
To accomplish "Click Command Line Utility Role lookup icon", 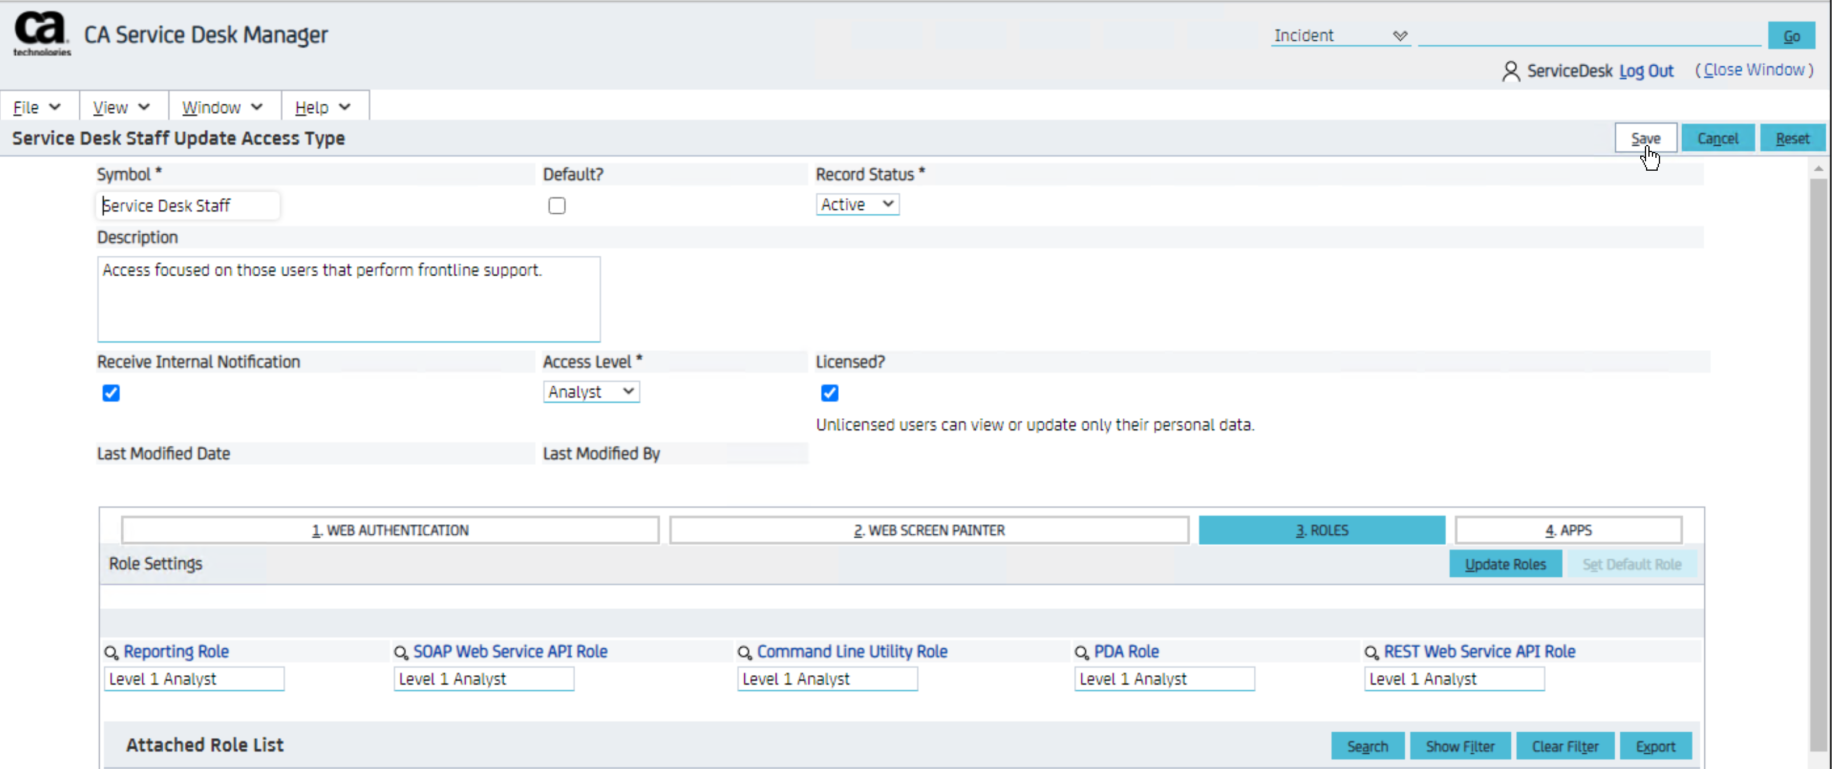I will click(744, 652).
